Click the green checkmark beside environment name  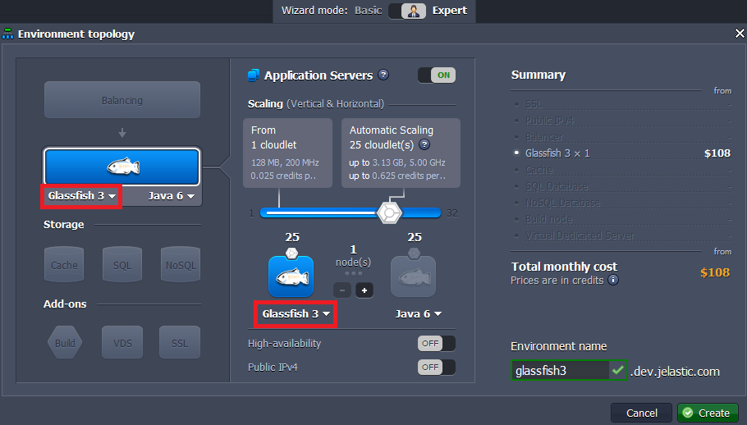pos(618,370)
